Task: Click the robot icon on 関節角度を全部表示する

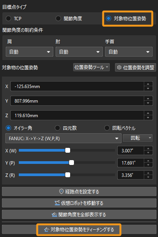Action: tap(54, 214)
